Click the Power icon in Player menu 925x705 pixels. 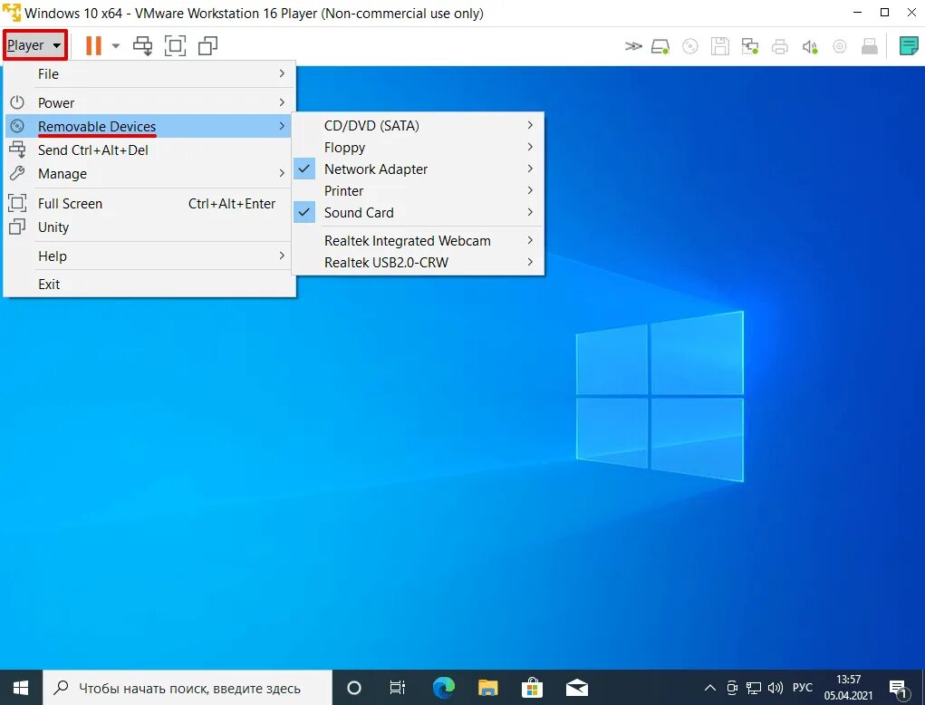[17, 102]
